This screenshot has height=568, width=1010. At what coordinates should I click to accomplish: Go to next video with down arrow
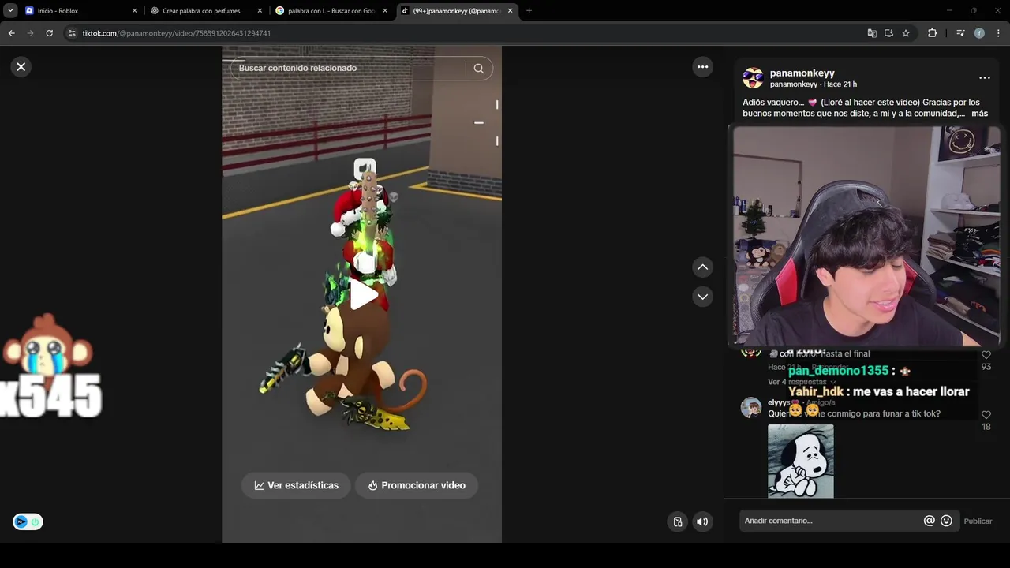702,297
